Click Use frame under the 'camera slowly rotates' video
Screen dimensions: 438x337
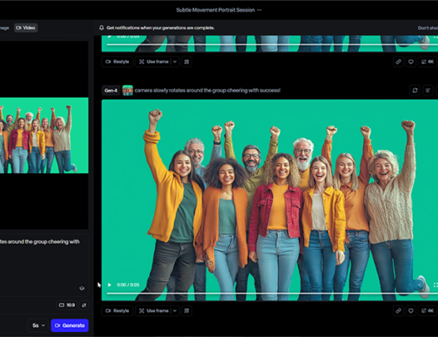pos(153,311)
